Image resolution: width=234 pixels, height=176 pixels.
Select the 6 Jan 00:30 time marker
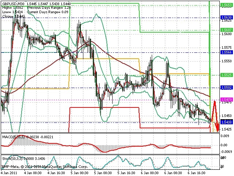[150, 173]
